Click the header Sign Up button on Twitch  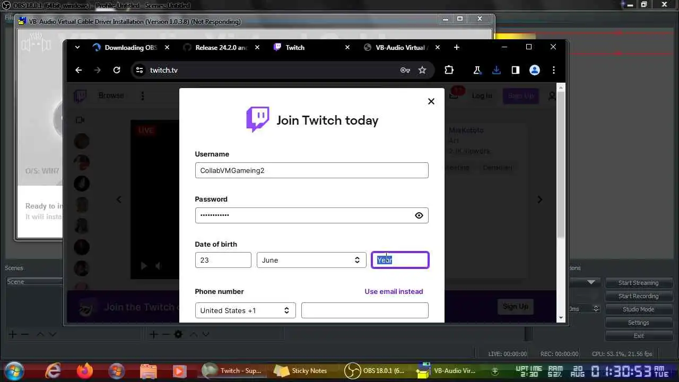click(521, 96)
